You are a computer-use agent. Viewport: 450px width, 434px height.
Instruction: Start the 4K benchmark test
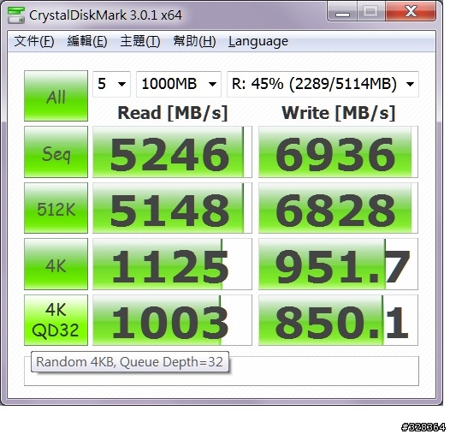[x=56, y=264]
